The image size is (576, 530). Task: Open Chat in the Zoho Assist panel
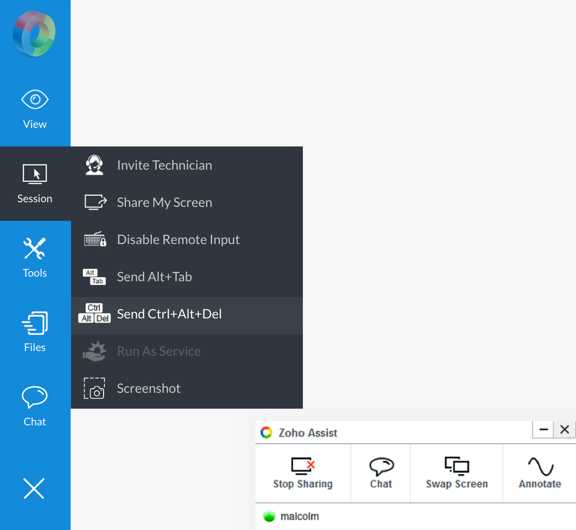pyautogui.click(x=381, y=473)
